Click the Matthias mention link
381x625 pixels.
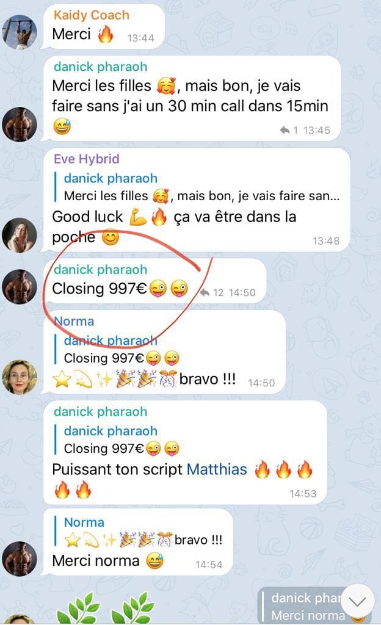coord(217,469)
